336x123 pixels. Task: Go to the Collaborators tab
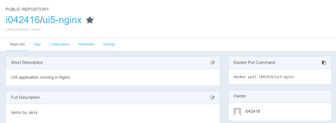(59, 44)
